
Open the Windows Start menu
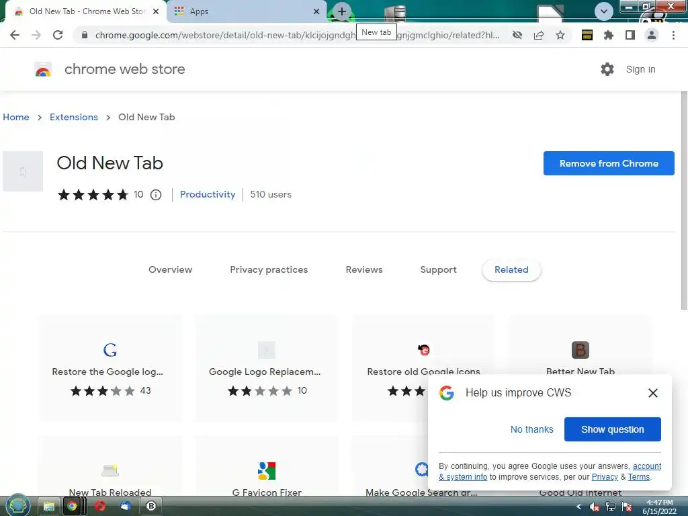click(x=17, y=506)
